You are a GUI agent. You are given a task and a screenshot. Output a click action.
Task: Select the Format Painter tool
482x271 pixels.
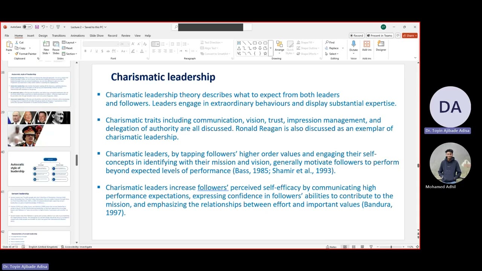tap(26, 54)
